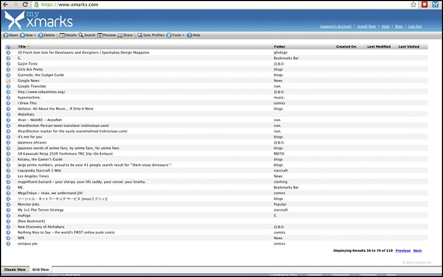Click the icon beside Google News row
Image resolution: width=443 pixels, height=277 pixels.
click(8, 81)
